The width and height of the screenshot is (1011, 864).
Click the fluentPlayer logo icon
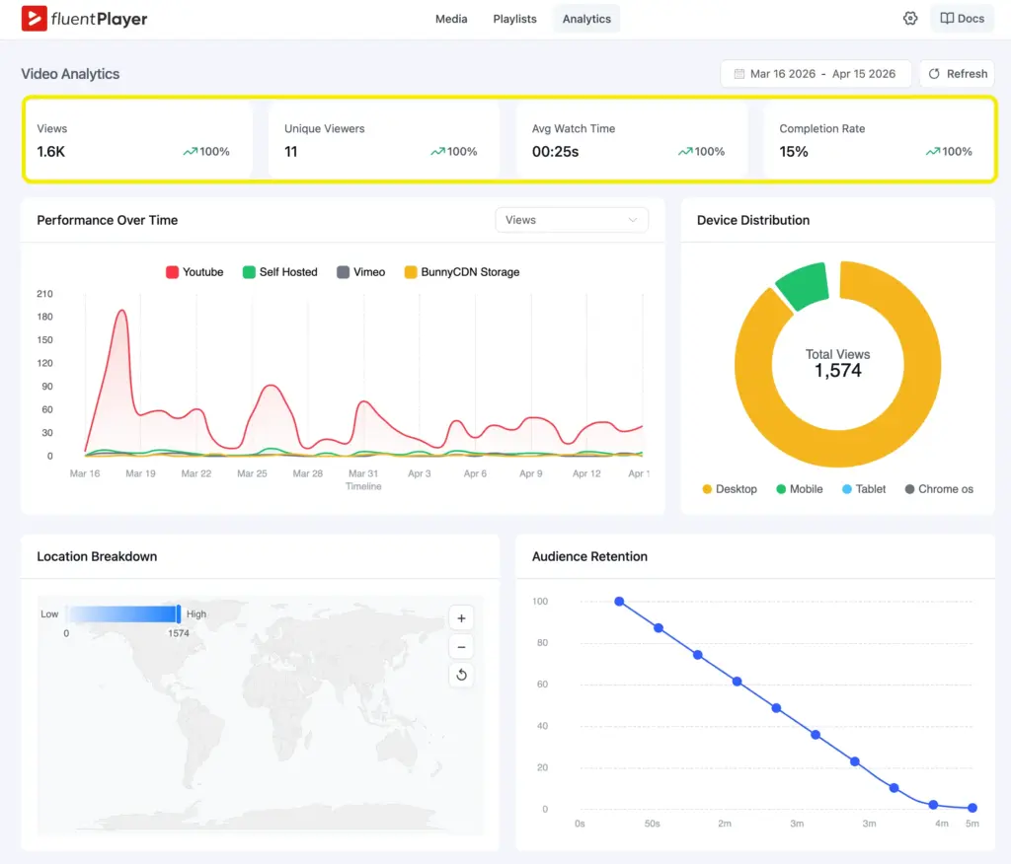click(x=37, y=18)
